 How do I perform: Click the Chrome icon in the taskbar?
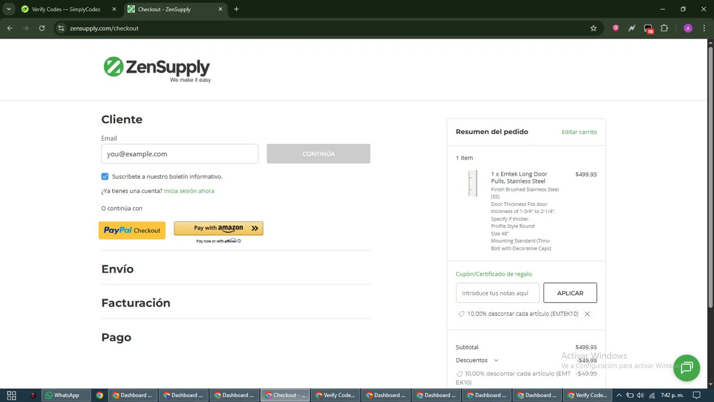click(99, 395)
